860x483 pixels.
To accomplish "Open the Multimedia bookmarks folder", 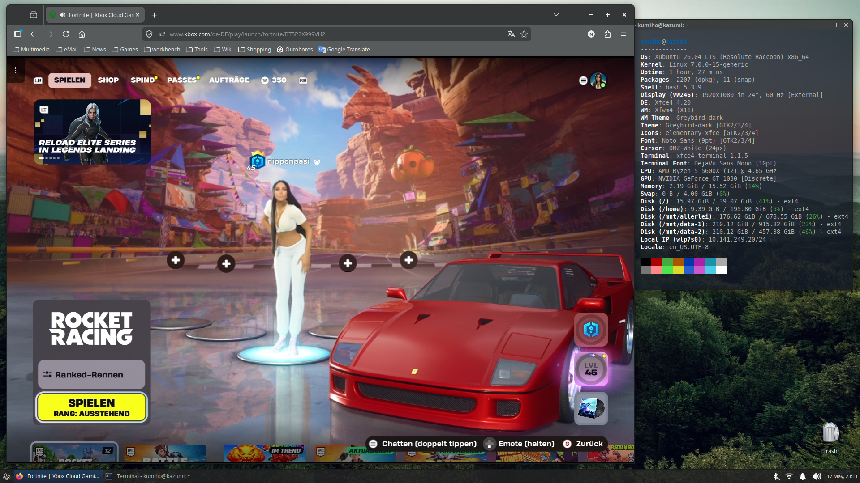I will coord(31,49).
